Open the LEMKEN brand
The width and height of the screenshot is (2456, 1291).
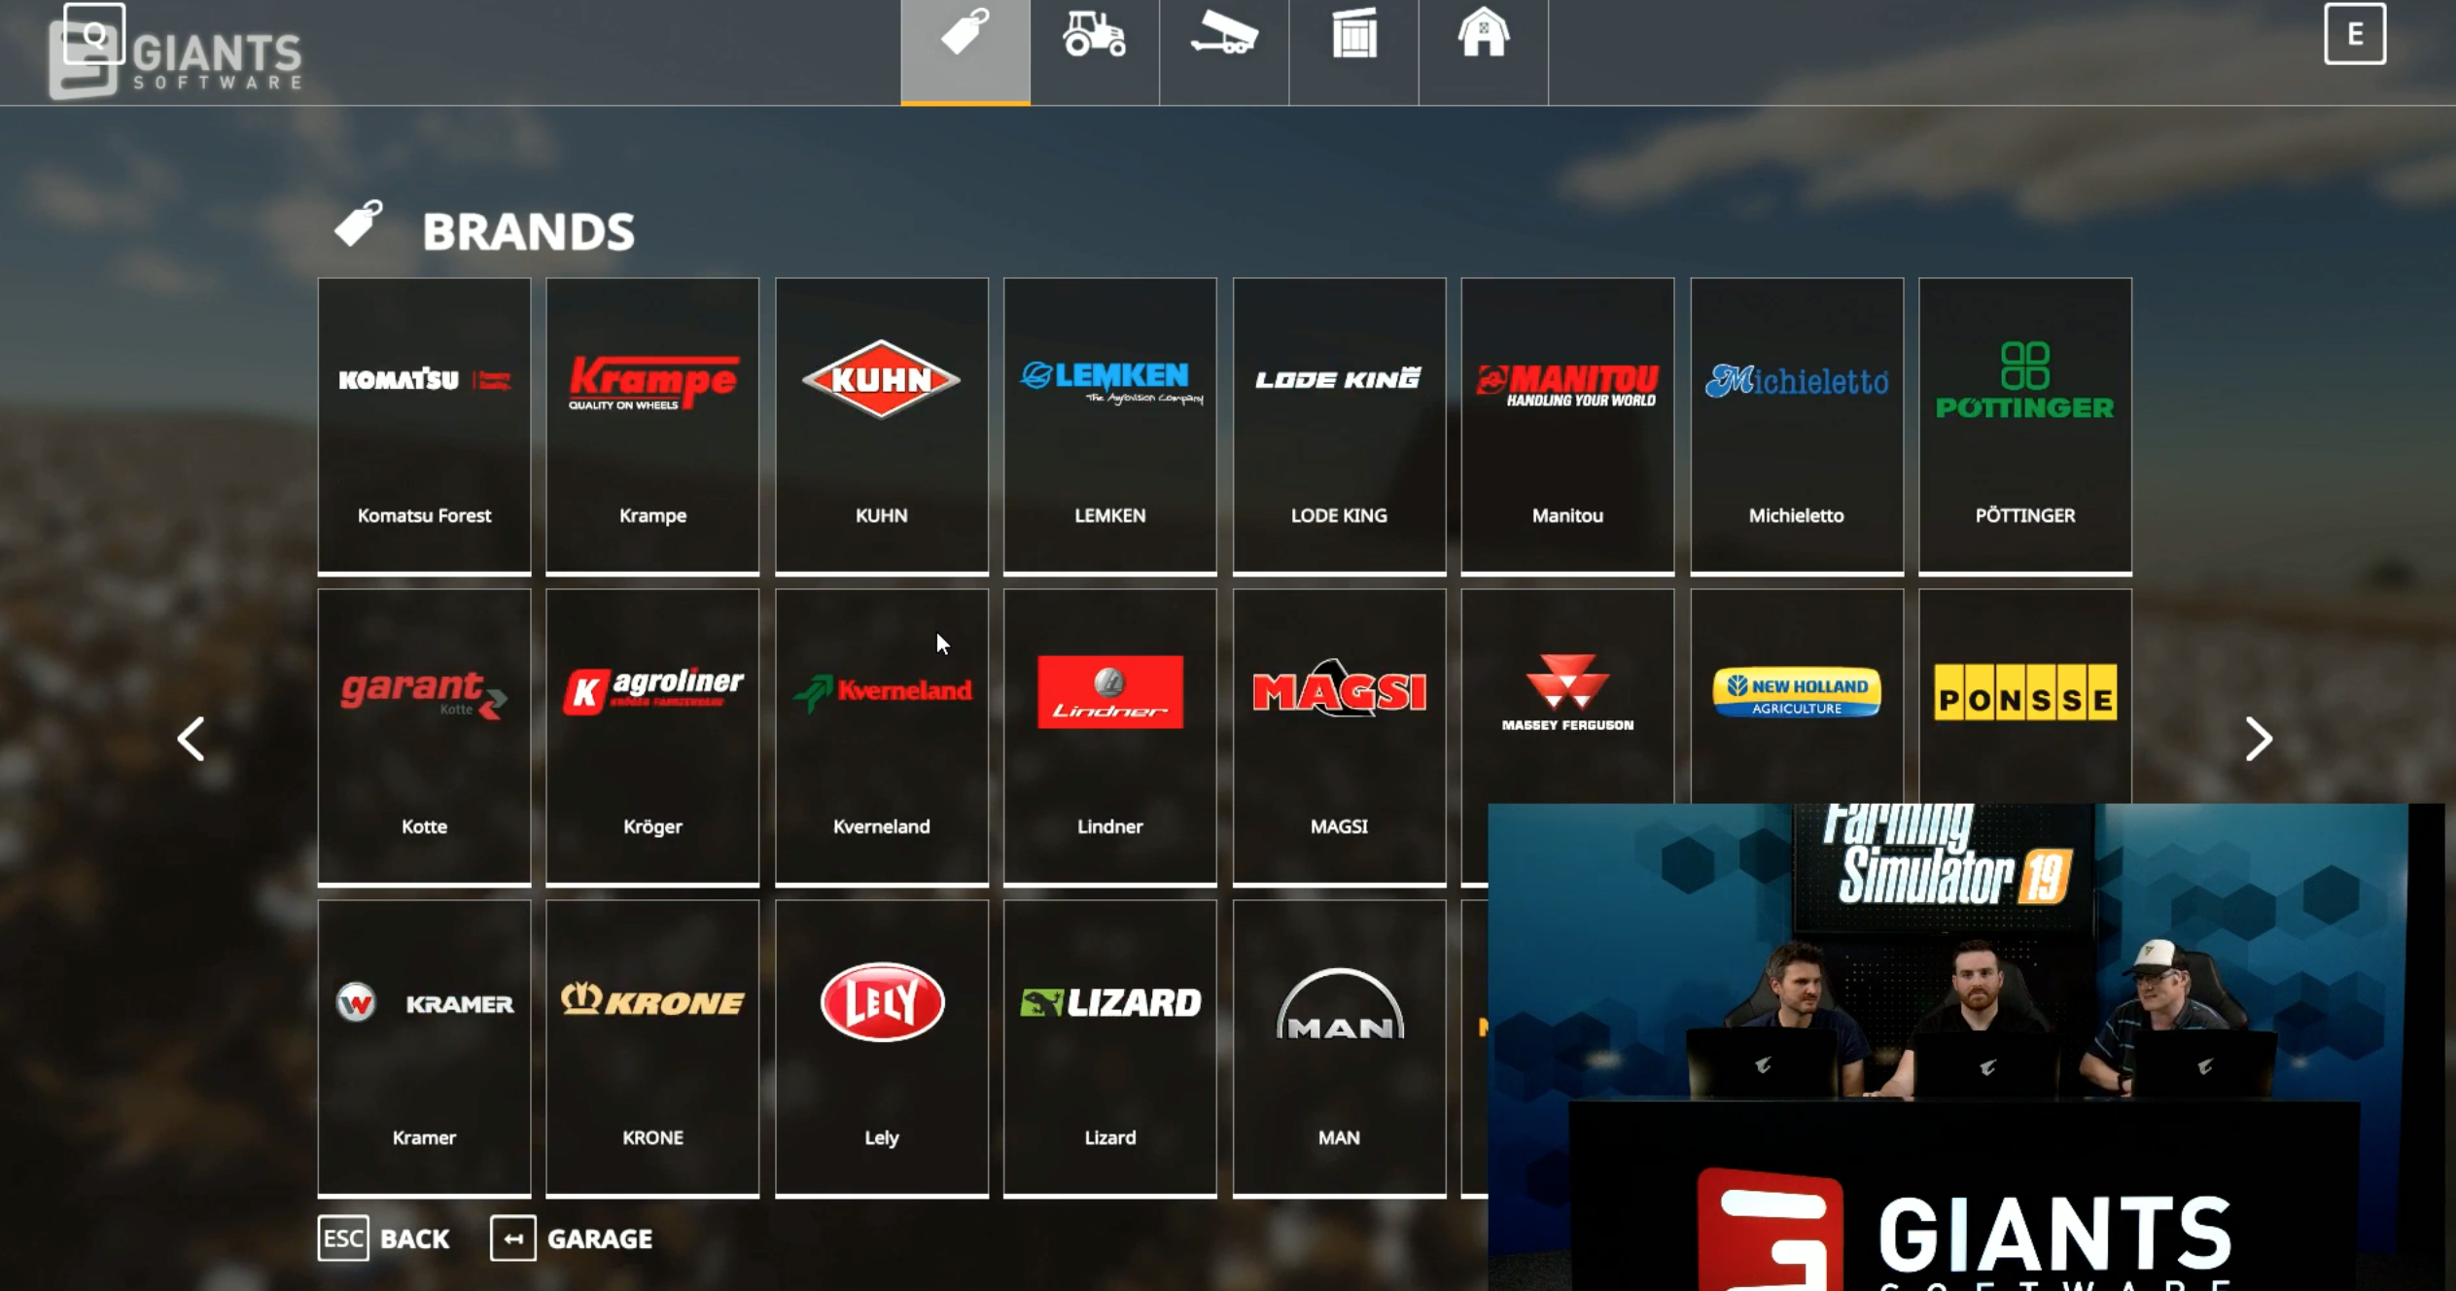(x=1109, y=426)
